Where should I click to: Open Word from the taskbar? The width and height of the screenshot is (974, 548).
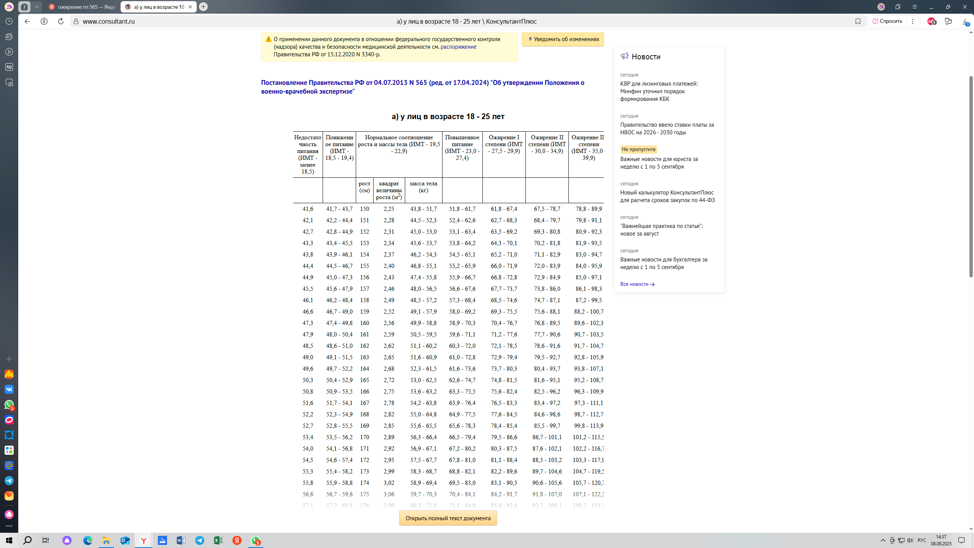tap(181, 540)
